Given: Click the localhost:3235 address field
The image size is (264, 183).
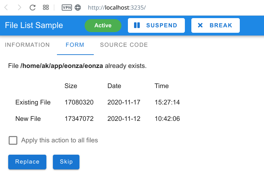Looking at the screenshot, I should 117,8.
